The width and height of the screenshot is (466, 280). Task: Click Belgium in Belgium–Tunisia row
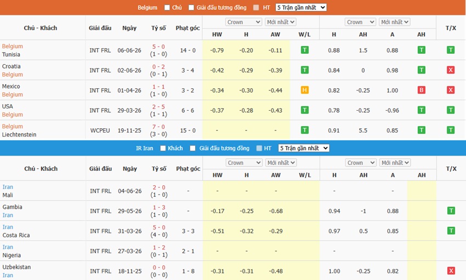(13, 46)
